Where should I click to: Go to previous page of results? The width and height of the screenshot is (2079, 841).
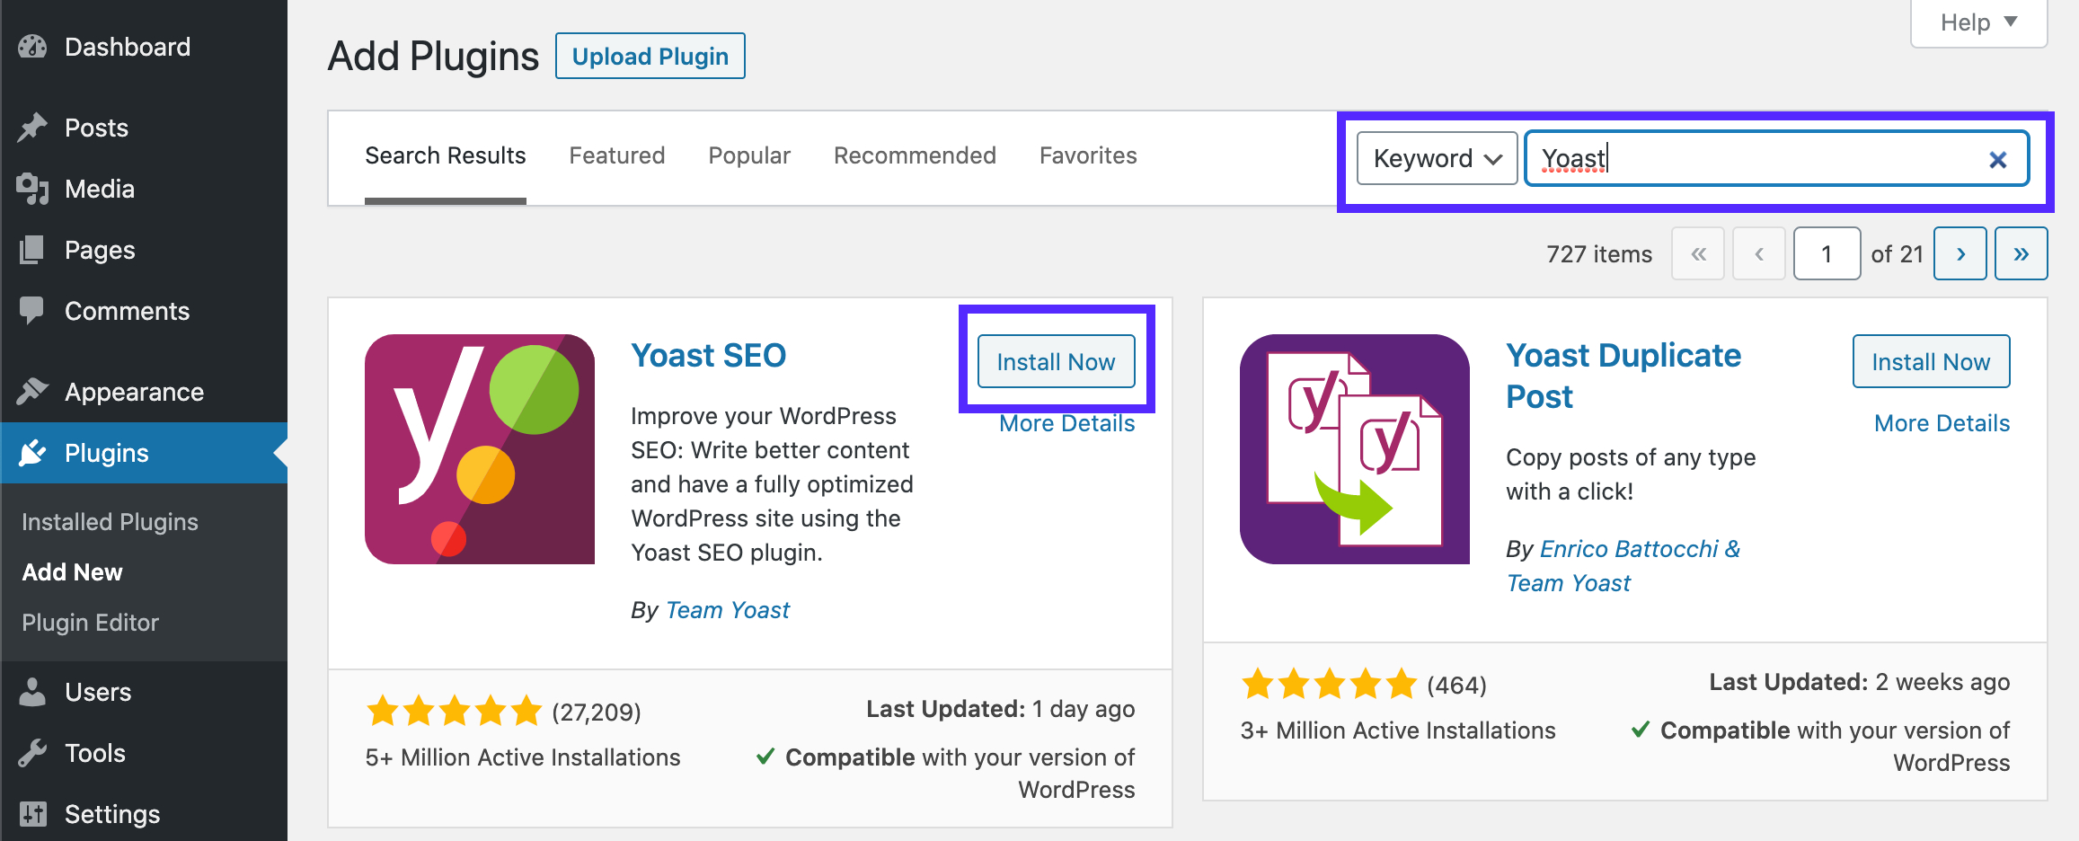1759,253
